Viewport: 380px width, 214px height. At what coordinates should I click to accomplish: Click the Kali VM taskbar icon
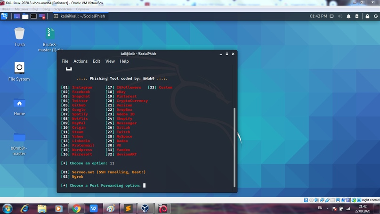tap(162, 208)
